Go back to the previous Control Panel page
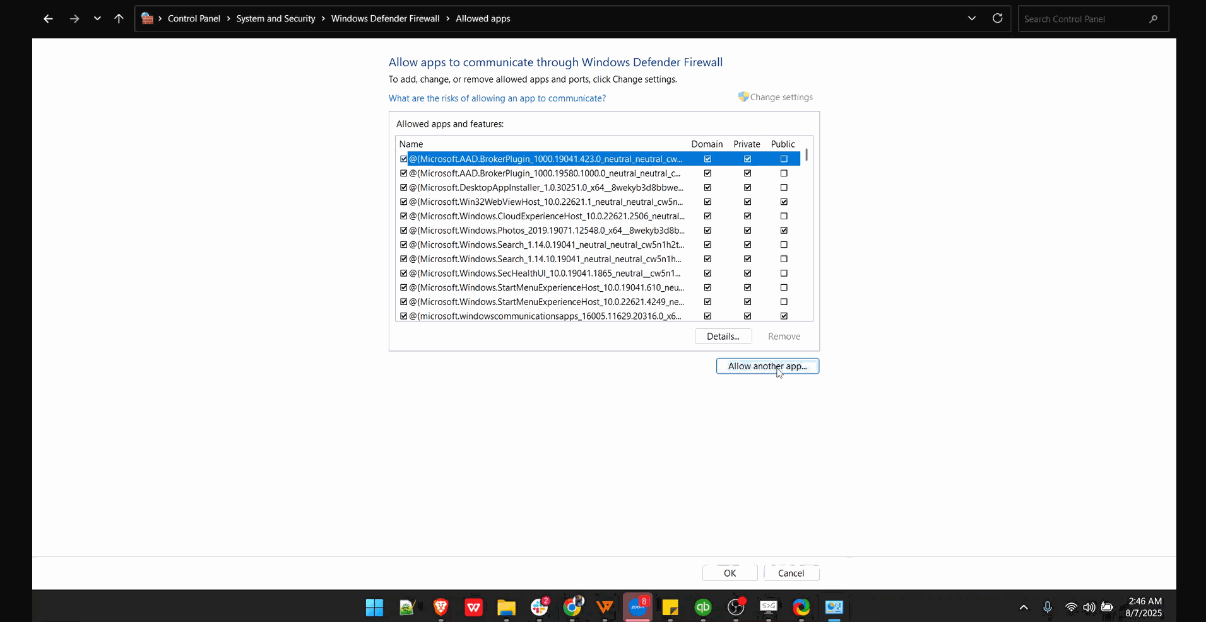1206x622 pixels. pos(48,19)
